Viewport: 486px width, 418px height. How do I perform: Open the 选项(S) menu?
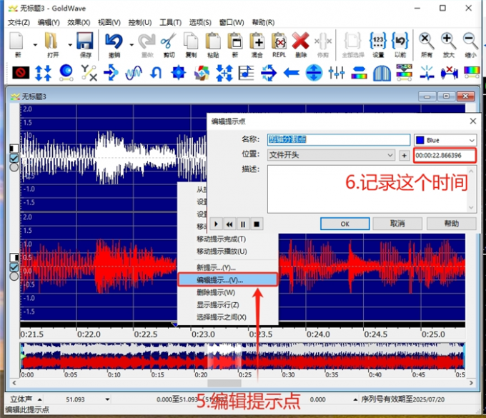pos(200,22)
